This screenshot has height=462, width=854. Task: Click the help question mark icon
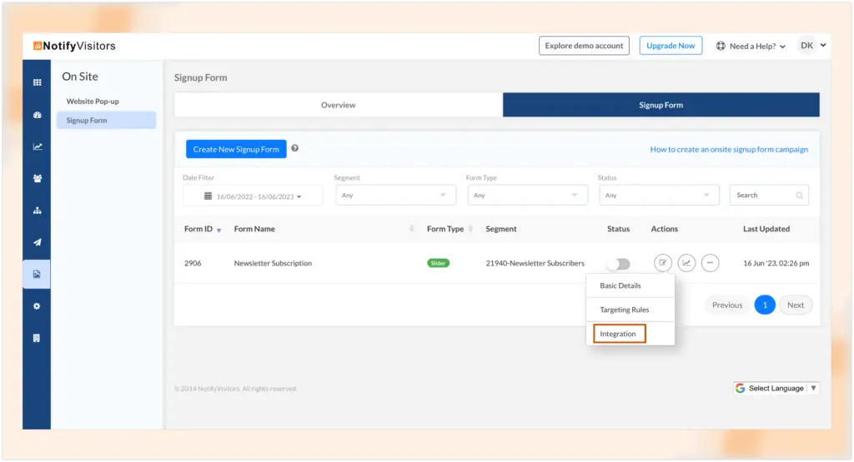click(295, 149)
